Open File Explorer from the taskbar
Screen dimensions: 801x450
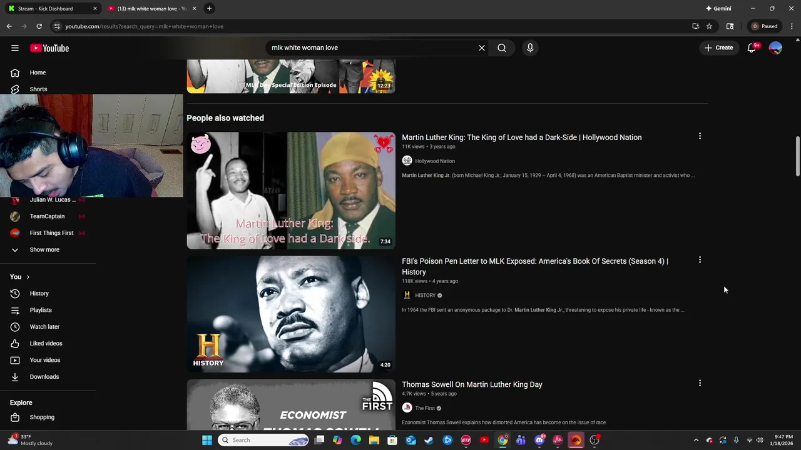coord(374,440)
